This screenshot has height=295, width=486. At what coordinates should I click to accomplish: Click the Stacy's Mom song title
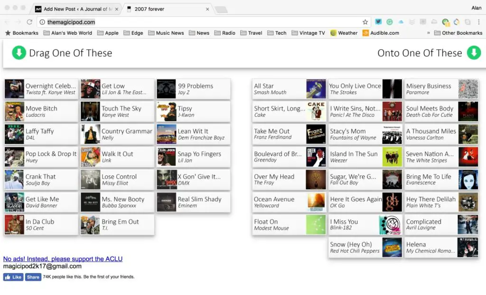tap(347, 131)
